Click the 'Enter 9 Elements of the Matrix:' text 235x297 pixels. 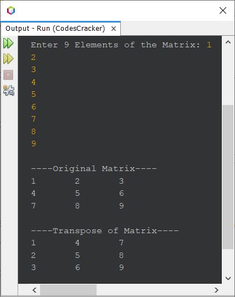point(115,45)
